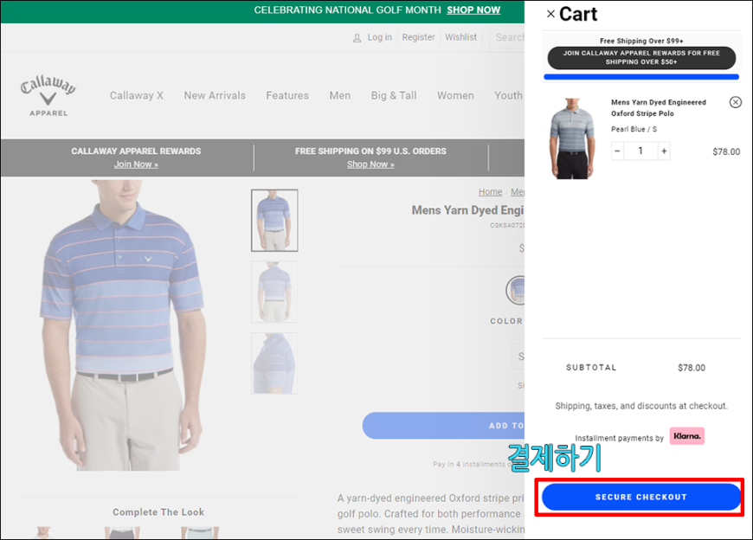Open the Men menu
753x540 pixels.
pos(339,95)
